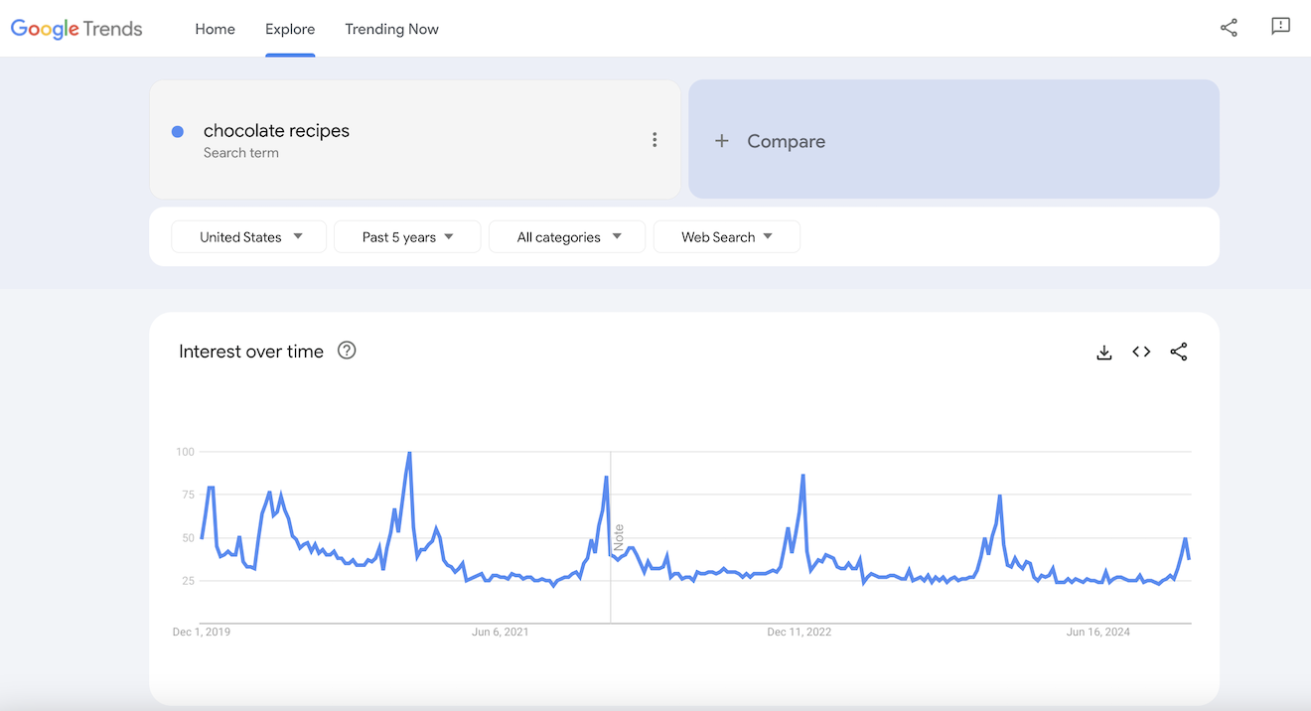1311x711 pixels.
Task: Click the 75 value on the y-axis
Action: [188, 495]
